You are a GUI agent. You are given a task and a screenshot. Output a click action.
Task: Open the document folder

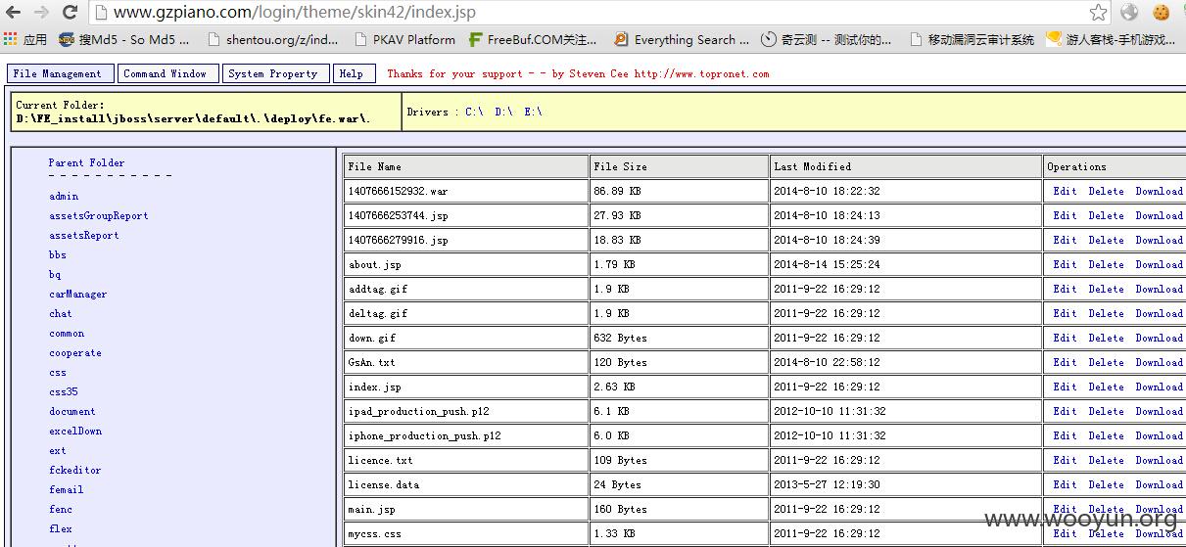(72, 412)
